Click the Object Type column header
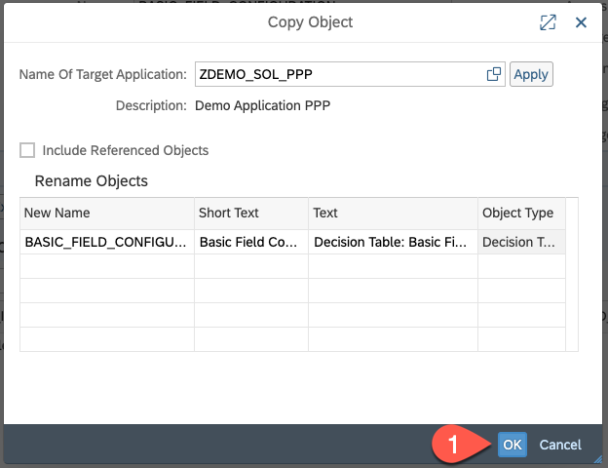The height and width of the screenshot is (468, 608). pos(520,213)
